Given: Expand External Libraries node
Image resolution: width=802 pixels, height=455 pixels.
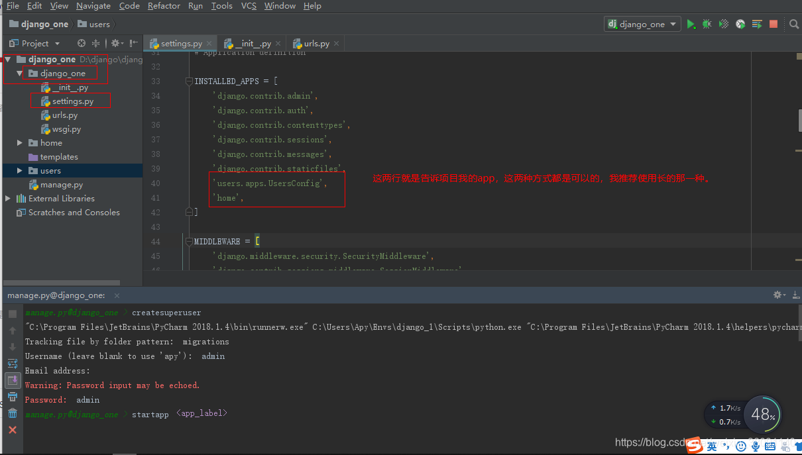Looking at the screenshot, I should 8,199.
